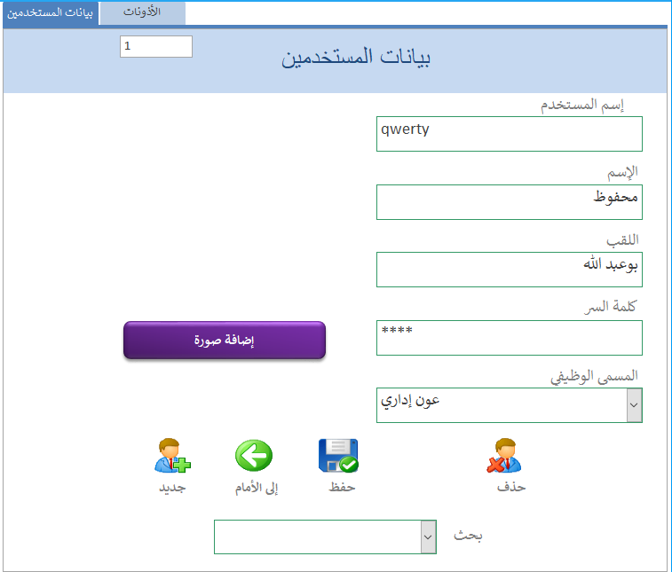This screenshot has width=672, height=572.
Task: Click the حفظ label under the save icon
Action: [343, 487]
